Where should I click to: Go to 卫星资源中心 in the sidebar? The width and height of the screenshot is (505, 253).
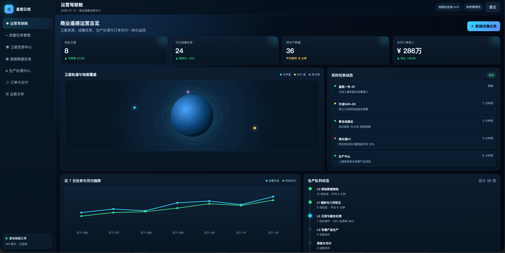(x=28, y=47)
